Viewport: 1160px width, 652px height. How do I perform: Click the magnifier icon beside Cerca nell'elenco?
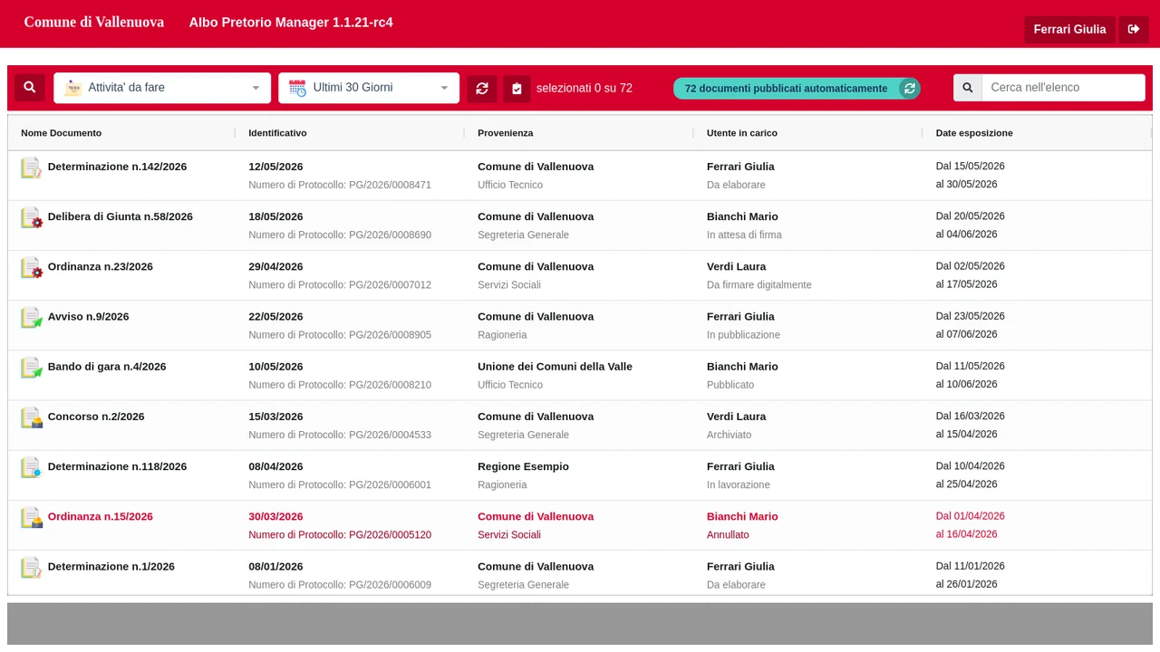[x=968, y=88]
